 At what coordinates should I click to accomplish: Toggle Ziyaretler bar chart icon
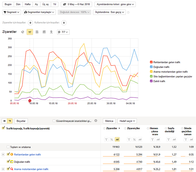(117, 139)
